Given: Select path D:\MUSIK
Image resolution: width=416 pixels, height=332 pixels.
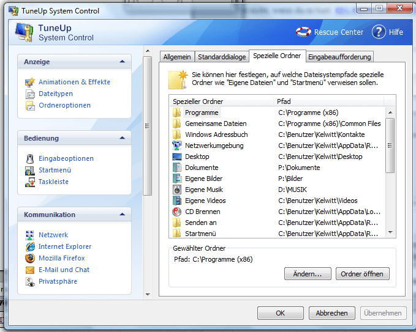Looking at the screenshot, I should pos(293,190).
